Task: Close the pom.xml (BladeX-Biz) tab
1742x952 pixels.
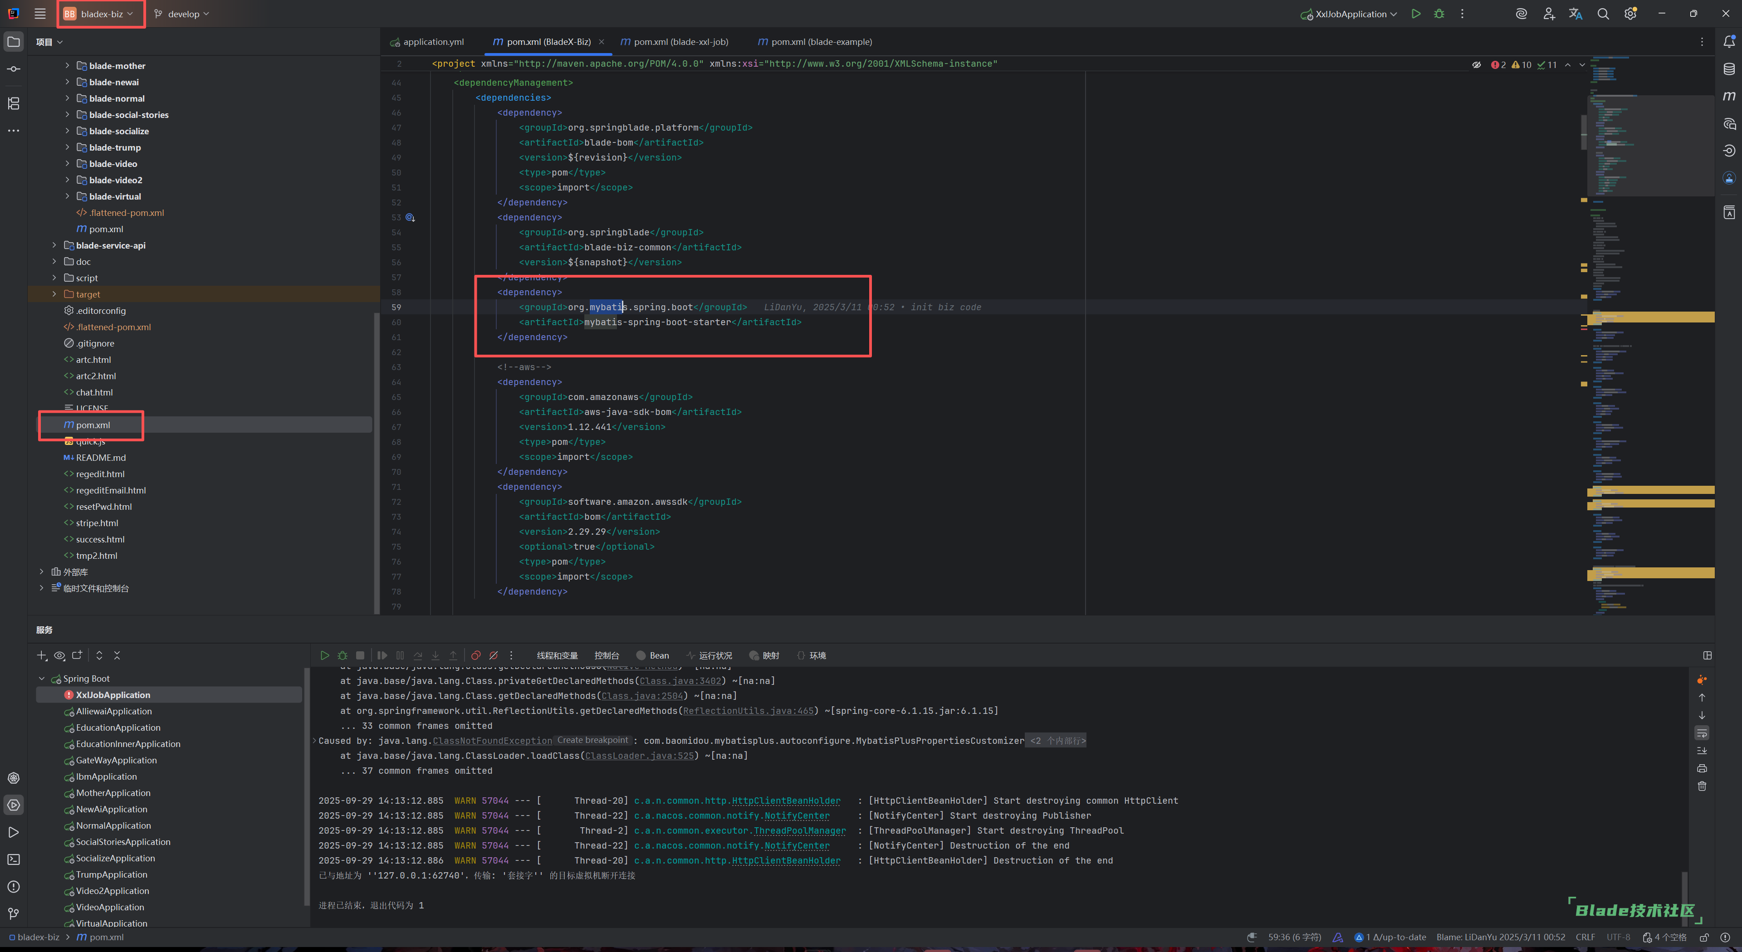Action: [x=601, y=42]
